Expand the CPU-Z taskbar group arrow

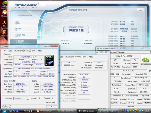(x=97, y=111)
